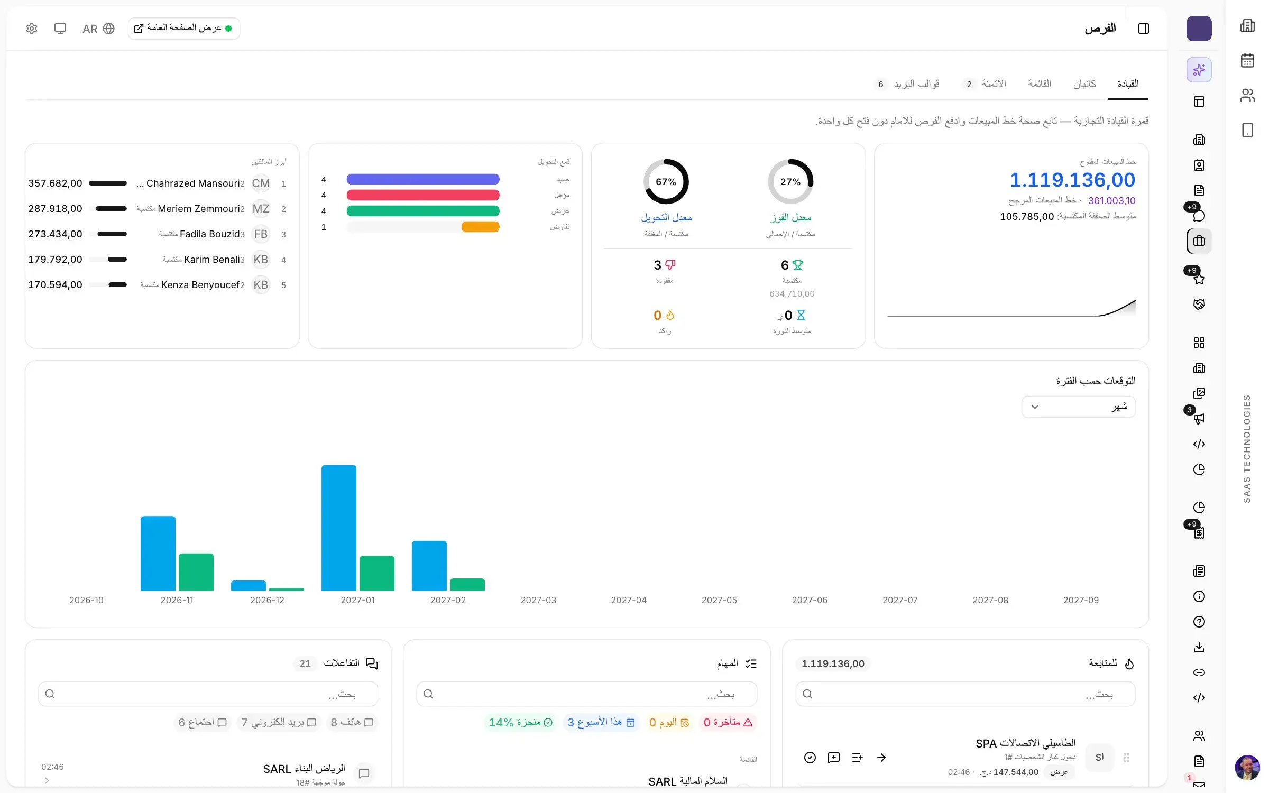
Task: Open the handshake sidebar icon
Action: pos(1199,305)
